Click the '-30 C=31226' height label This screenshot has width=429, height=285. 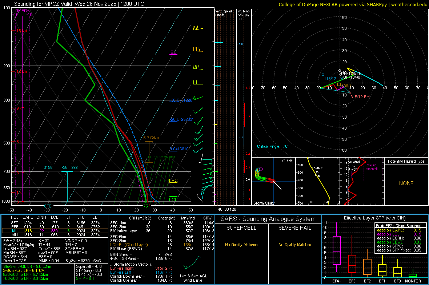181,100
